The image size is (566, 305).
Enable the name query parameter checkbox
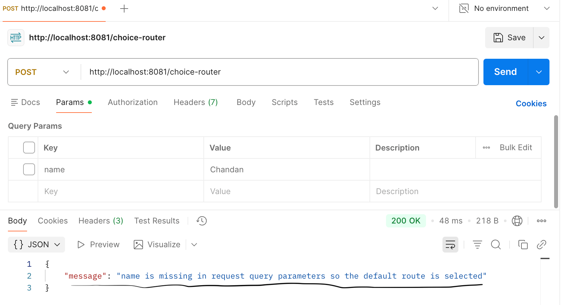coord(29,169)
